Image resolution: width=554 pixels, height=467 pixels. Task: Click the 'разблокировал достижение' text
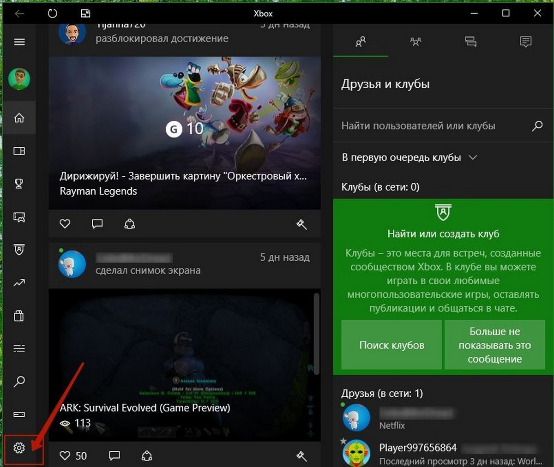[x=162, y=39]
